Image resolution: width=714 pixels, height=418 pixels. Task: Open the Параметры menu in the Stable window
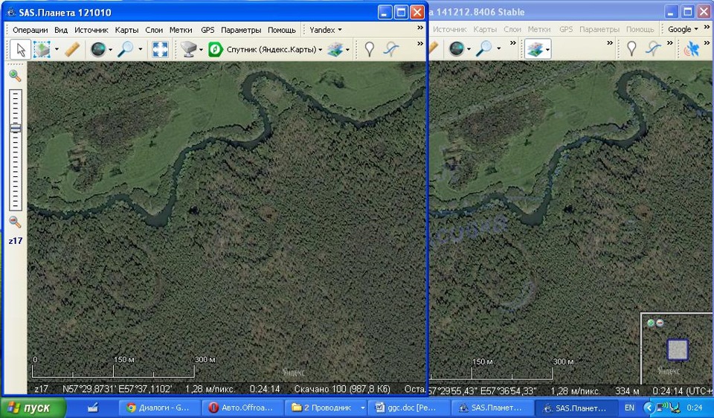[599, 29]
